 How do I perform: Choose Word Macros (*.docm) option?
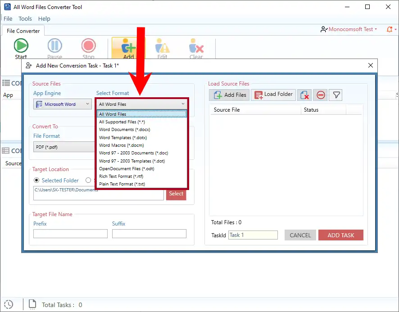click(x=142, y=145)
